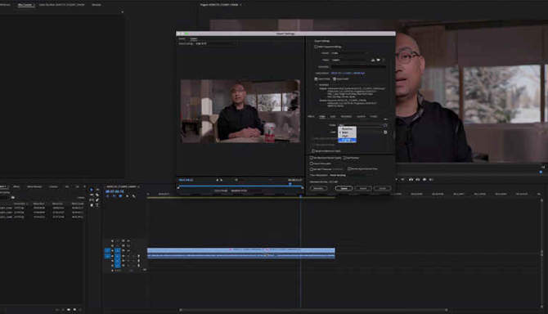Toggle Linked Selection in the timeline header
548x314 pixels.
coord(120,196)
